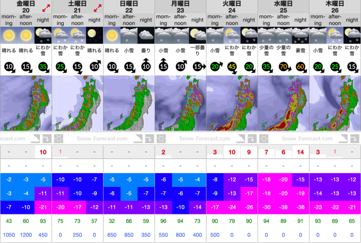The height and width of the screenshot is (243, 361).
Task: Click the 一部曇り description on Monday night
Action: pyautogui.click(x=197, y=51)
